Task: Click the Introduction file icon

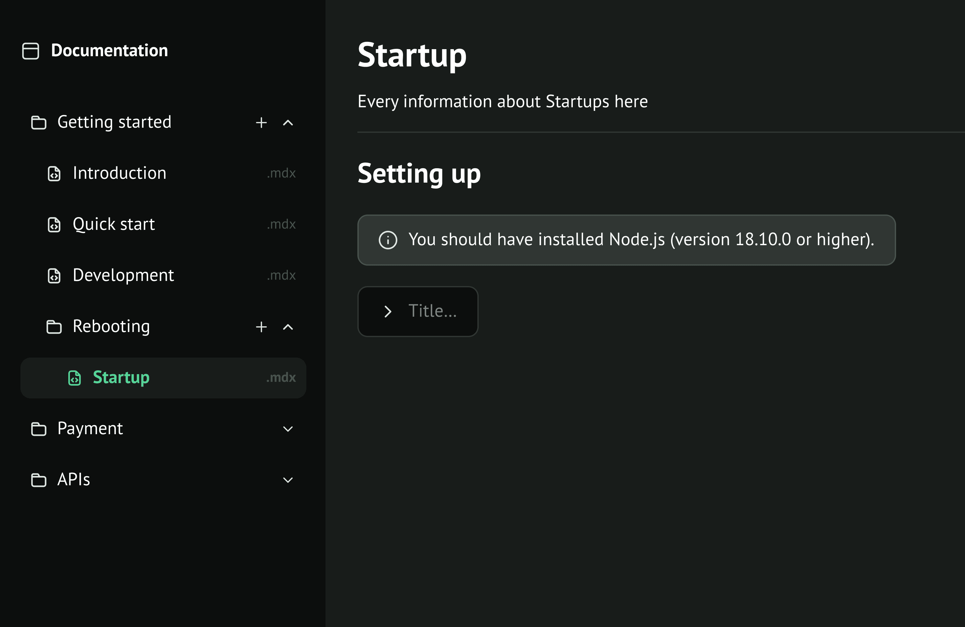Action: pyautogui.click(x=54, y=174)
